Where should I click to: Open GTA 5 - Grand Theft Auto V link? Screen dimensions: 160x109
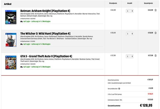46,56
